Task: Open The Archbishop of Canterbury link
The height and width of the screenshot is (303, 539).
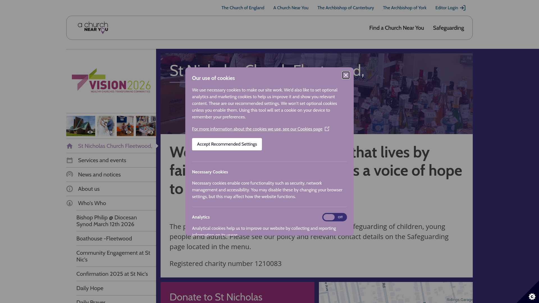Action: (346, 8)
